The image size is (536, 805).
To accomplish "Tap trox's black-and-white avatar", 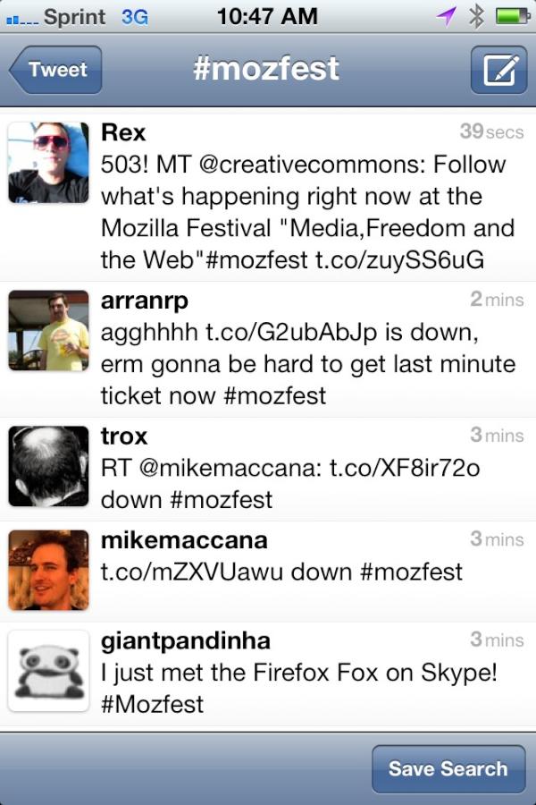I will coord(49,466).
